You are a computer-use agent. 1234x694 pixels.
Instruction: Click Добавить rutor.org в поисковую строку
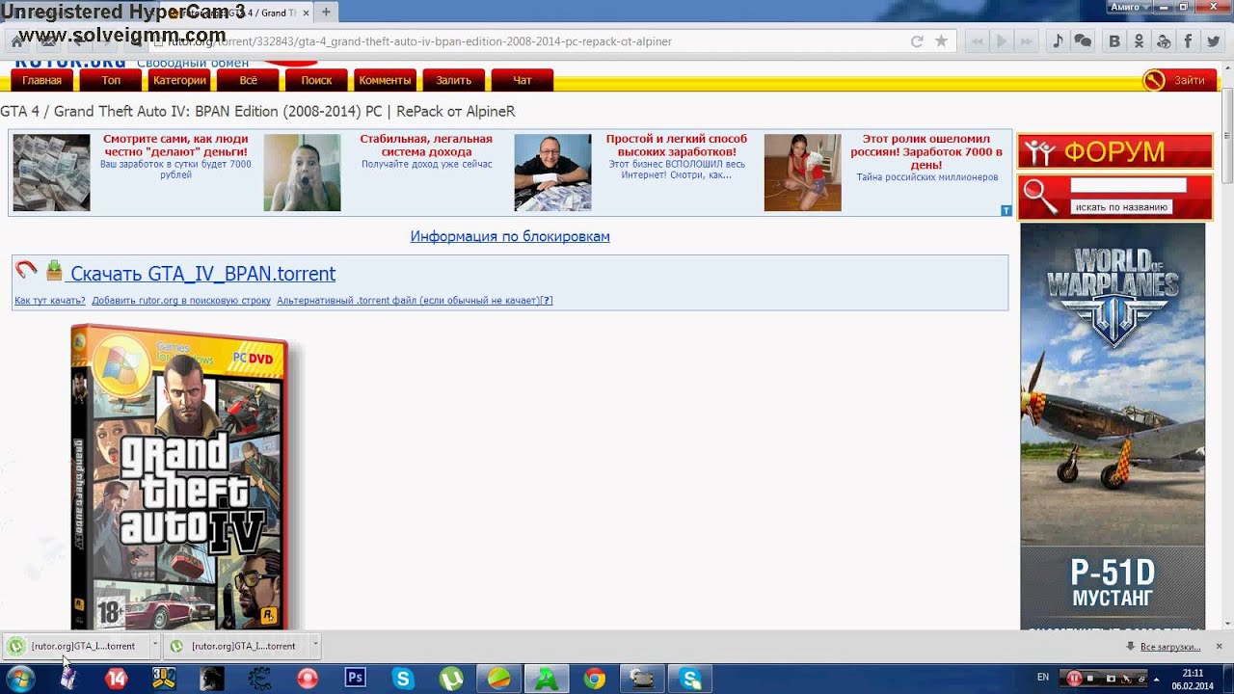[181, 301]
